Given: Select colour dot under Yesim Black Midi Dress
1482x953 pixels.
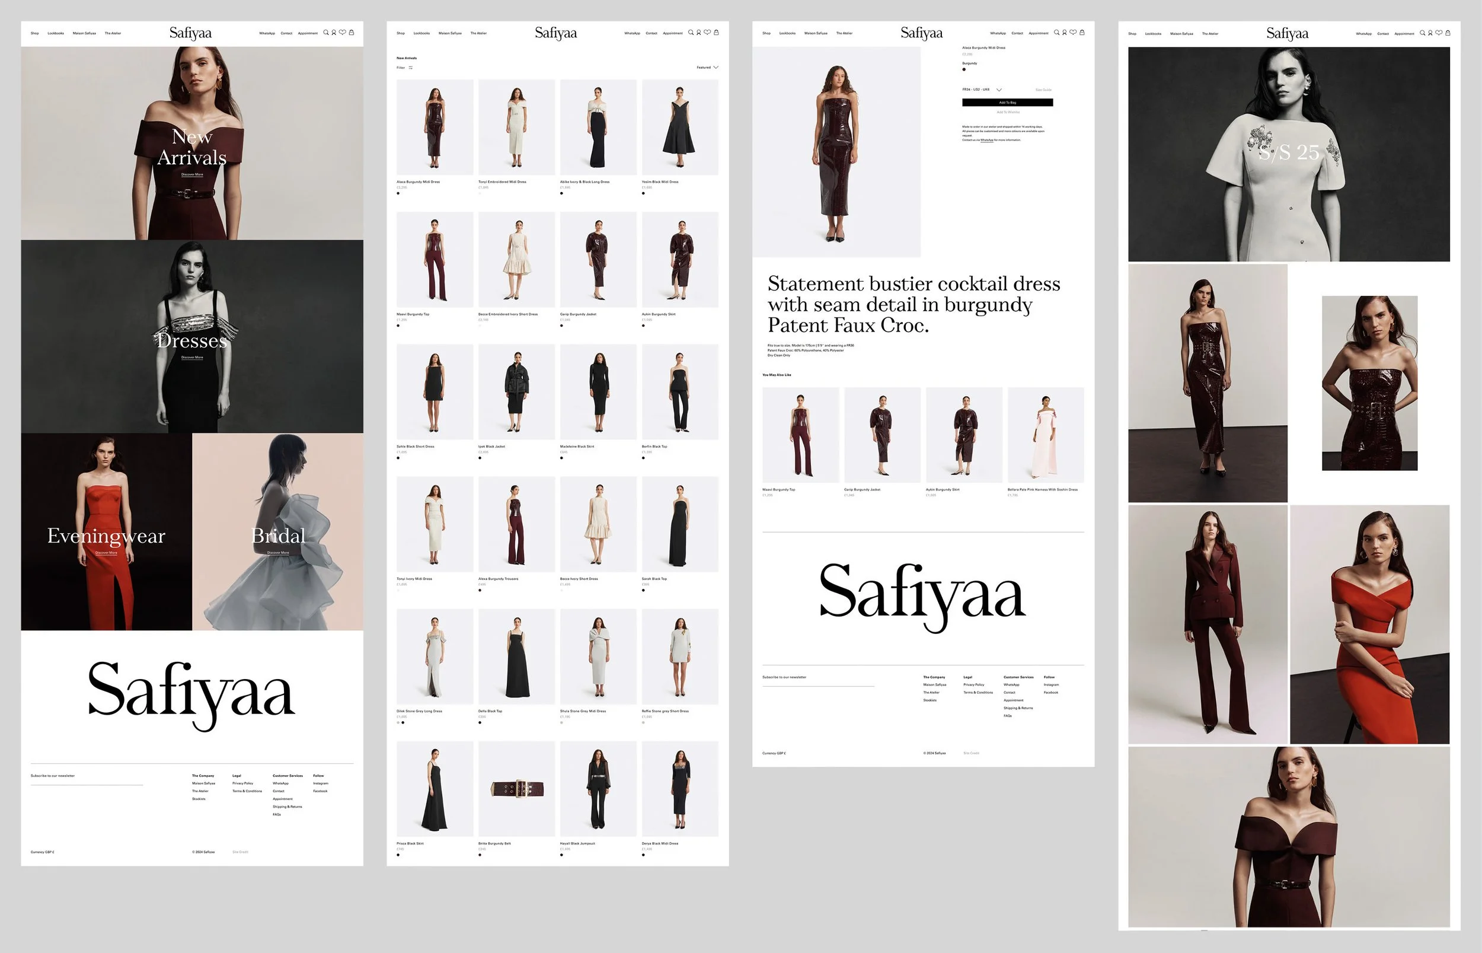Looking at the screenshot, I should (643, 193).
